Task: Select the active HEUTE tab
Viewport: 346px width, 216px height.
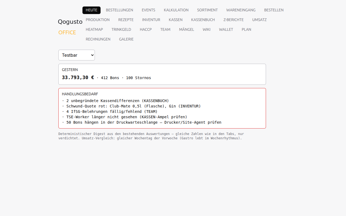Action: [91, 10]
